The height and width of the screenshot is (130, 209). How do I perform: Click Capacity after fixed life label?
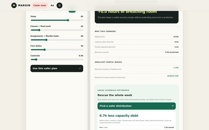coord(104,42)
